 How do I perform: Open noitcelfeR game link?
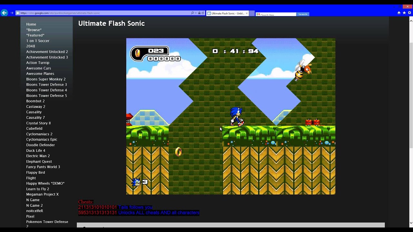pyautogui.click(x=35, y=211)
